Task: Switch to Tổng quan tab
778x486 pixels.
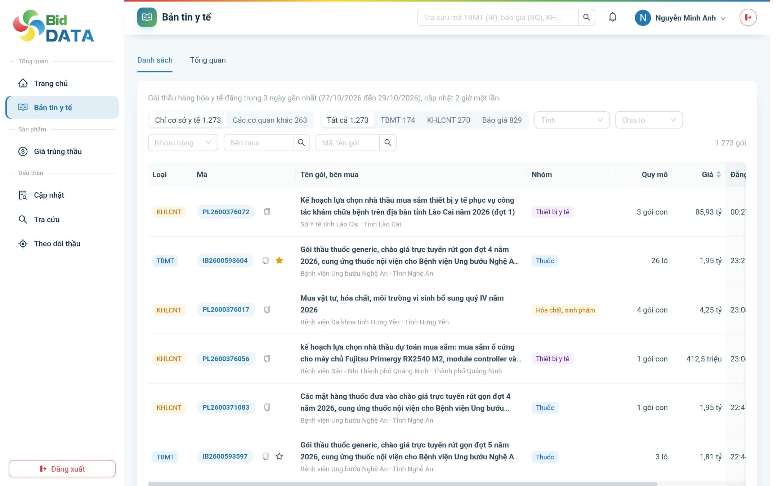Action: 208,60
